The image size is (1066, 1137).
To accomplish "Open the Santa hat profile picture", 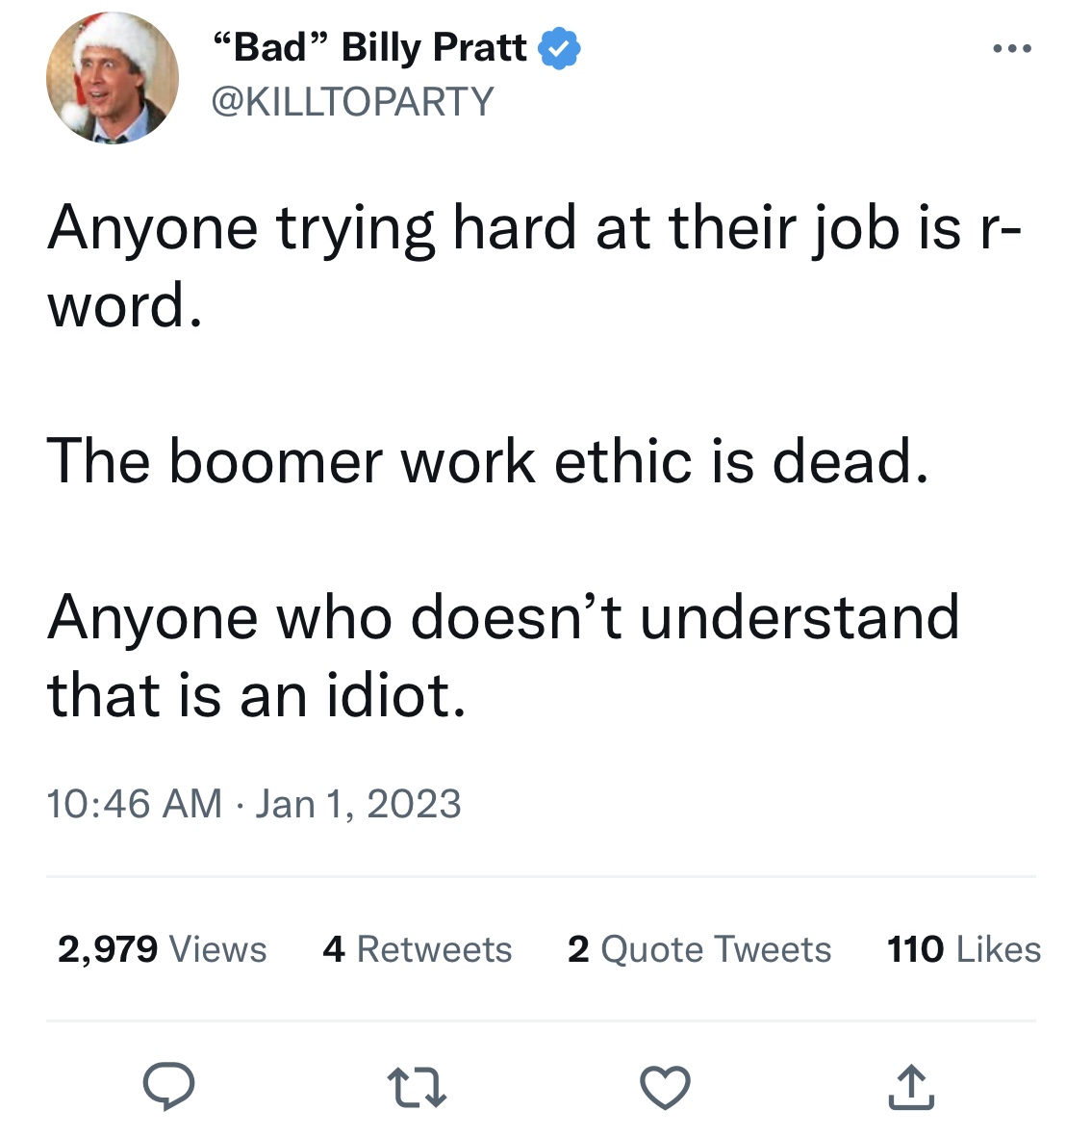I will (x=112, y=78).
